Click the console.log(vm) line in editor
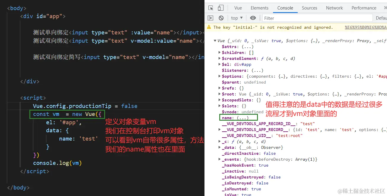 [57, 163]
